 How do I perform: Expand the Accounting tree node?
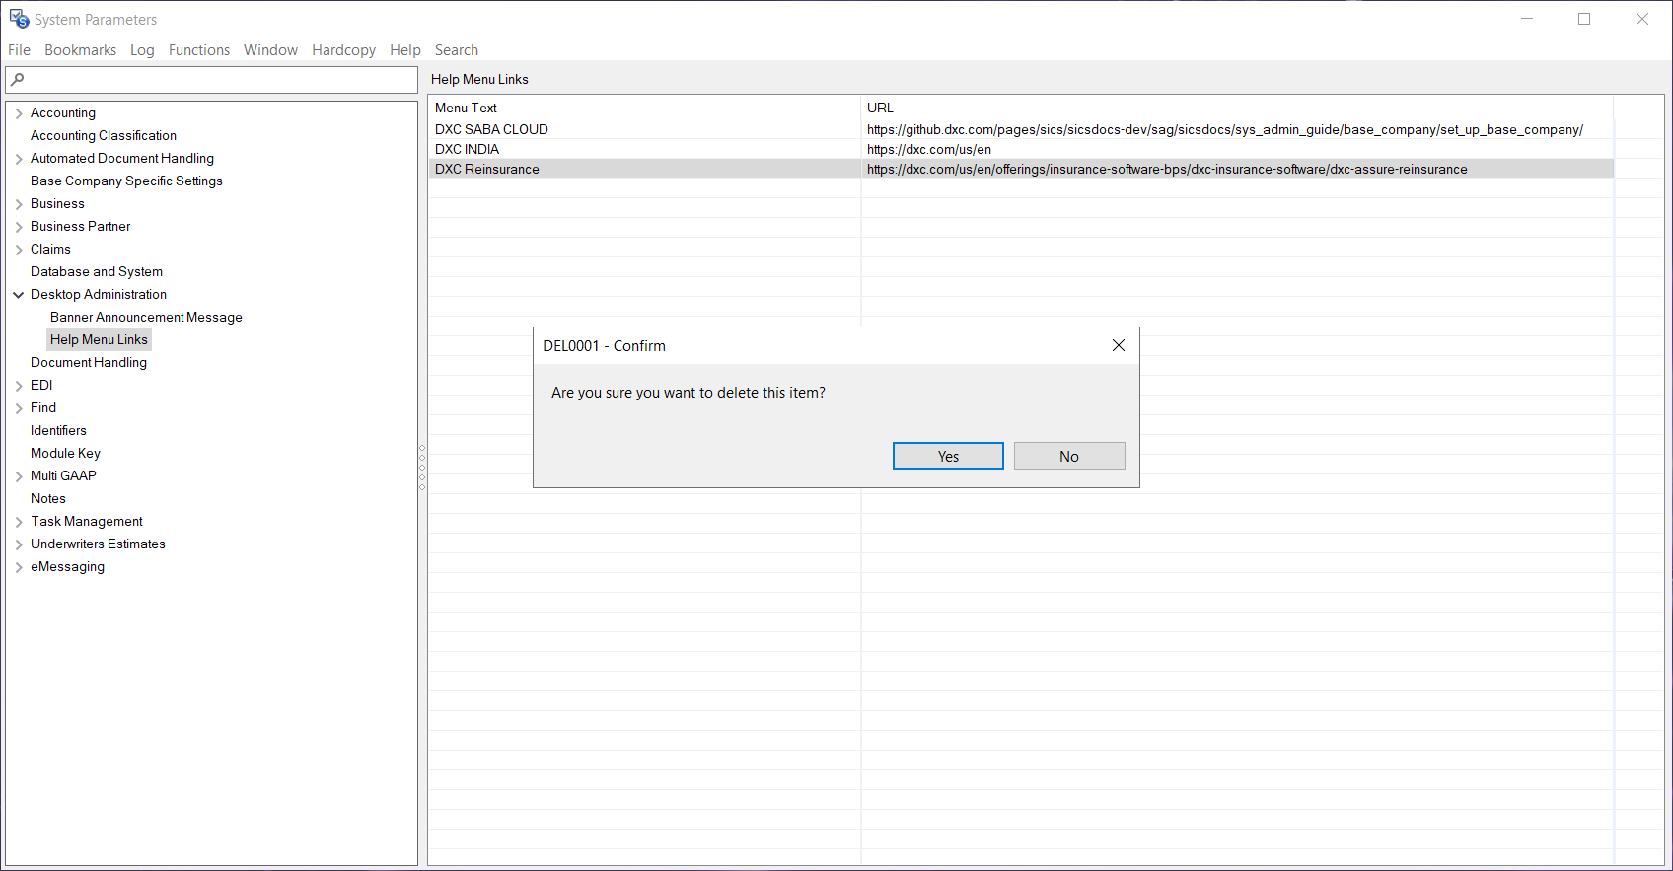[19, 113]
